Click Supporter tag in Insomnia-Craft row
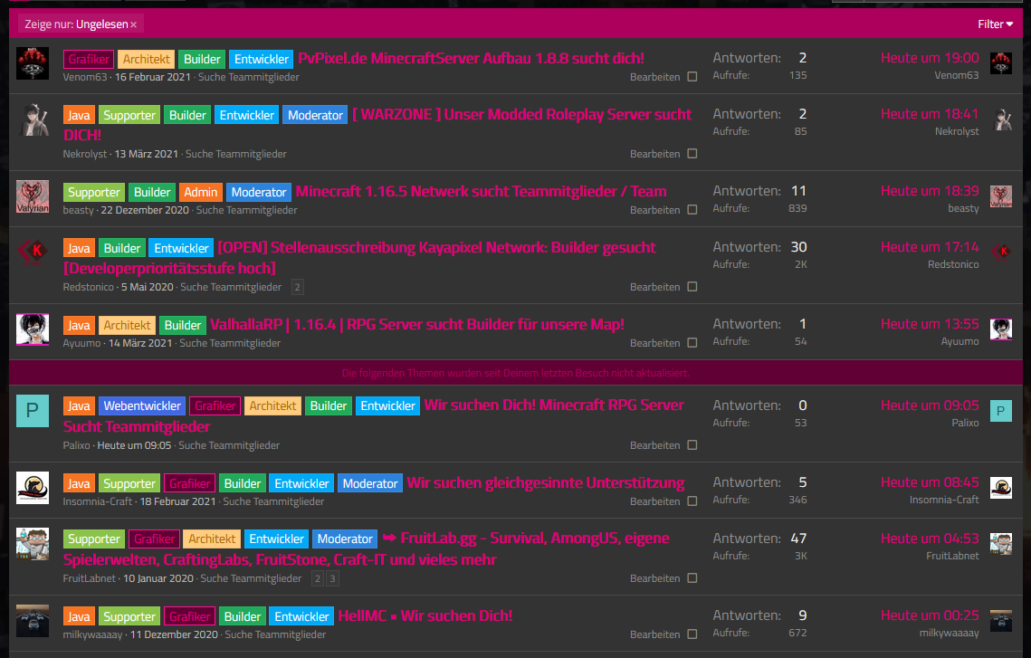 pos(129,483)
